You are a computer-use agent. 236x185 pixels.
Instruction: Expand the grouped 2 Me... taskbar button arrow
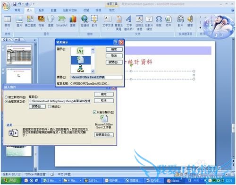point(60,180)
